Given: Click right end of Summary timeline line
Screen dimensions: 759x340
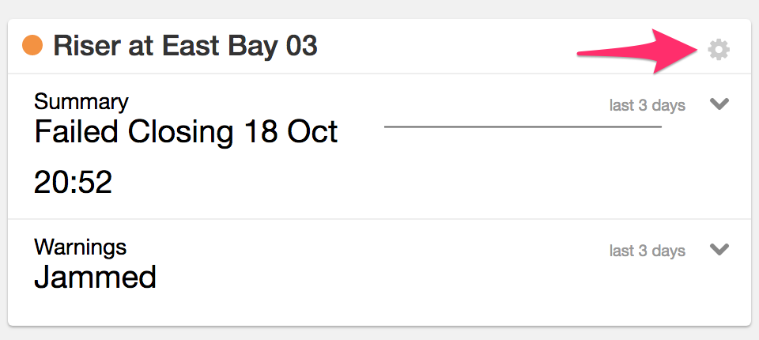Looking at the screenshot, I should (659, 126).
